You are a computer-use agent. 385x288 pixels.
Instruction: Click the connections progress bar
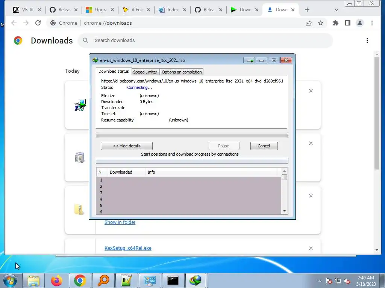(x=192, y=160)
